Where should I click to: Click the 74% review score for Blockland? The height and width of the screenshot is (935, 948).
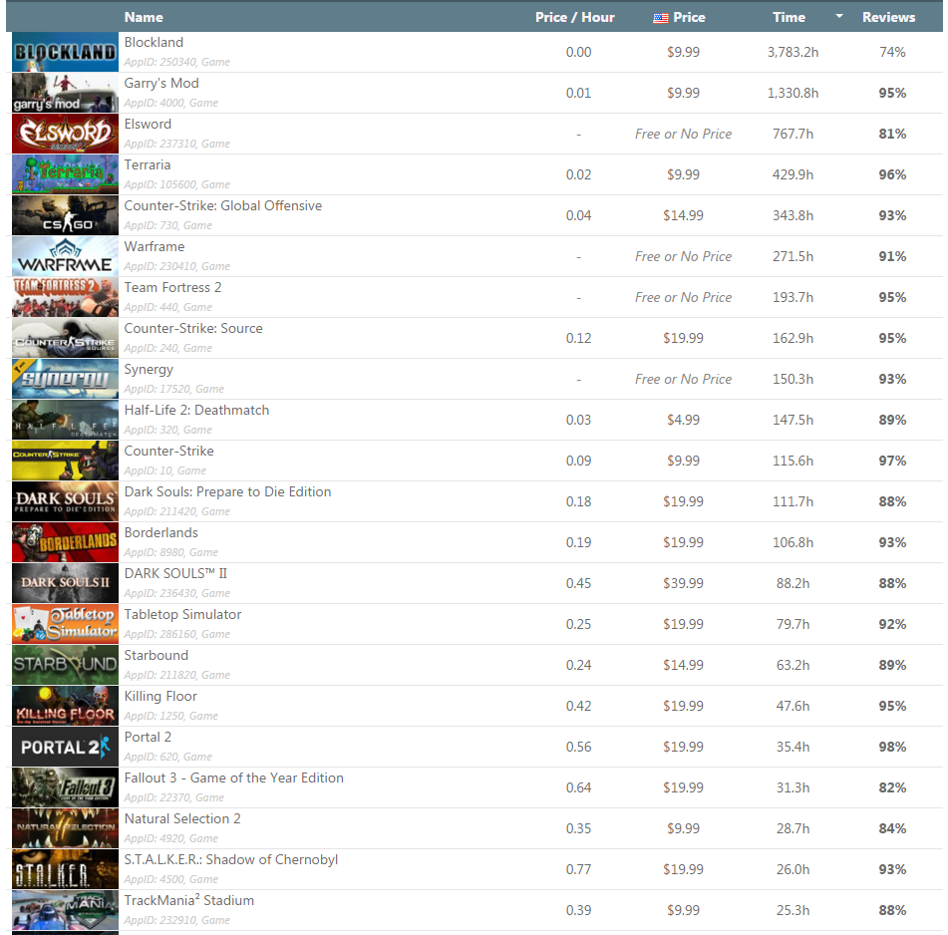pyautogui.click(x=892, y=53)
